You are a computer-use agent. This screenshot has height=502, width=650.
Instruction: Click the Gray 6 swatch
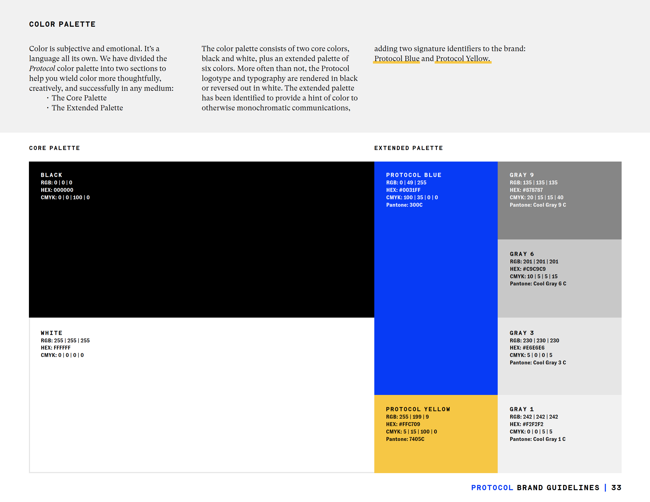(x=560, y=278)
